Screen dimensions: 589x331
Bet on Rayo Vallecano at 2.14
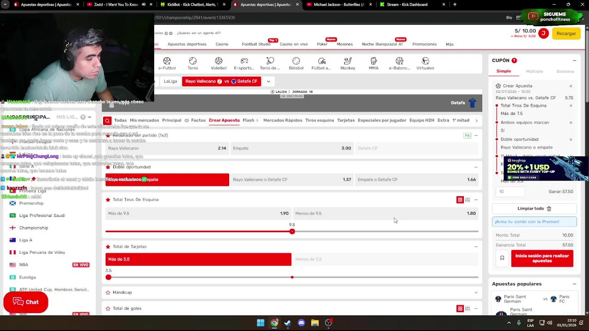click(167, 148)
